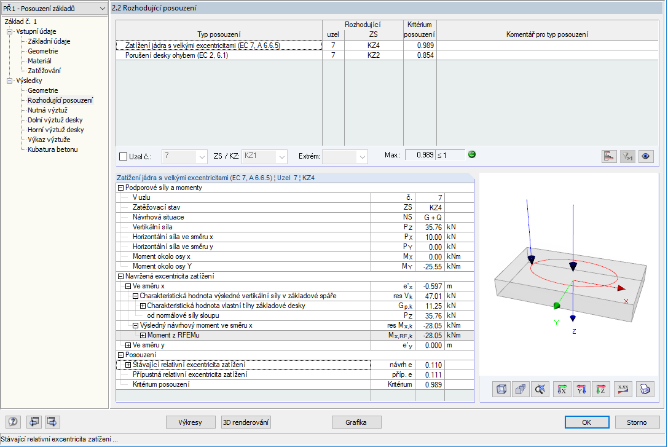Screen dimensions: 668x447
Task: Collapse Charakteristická hodnota výsledné vertikální síly row
Action: tap(135, 296)
